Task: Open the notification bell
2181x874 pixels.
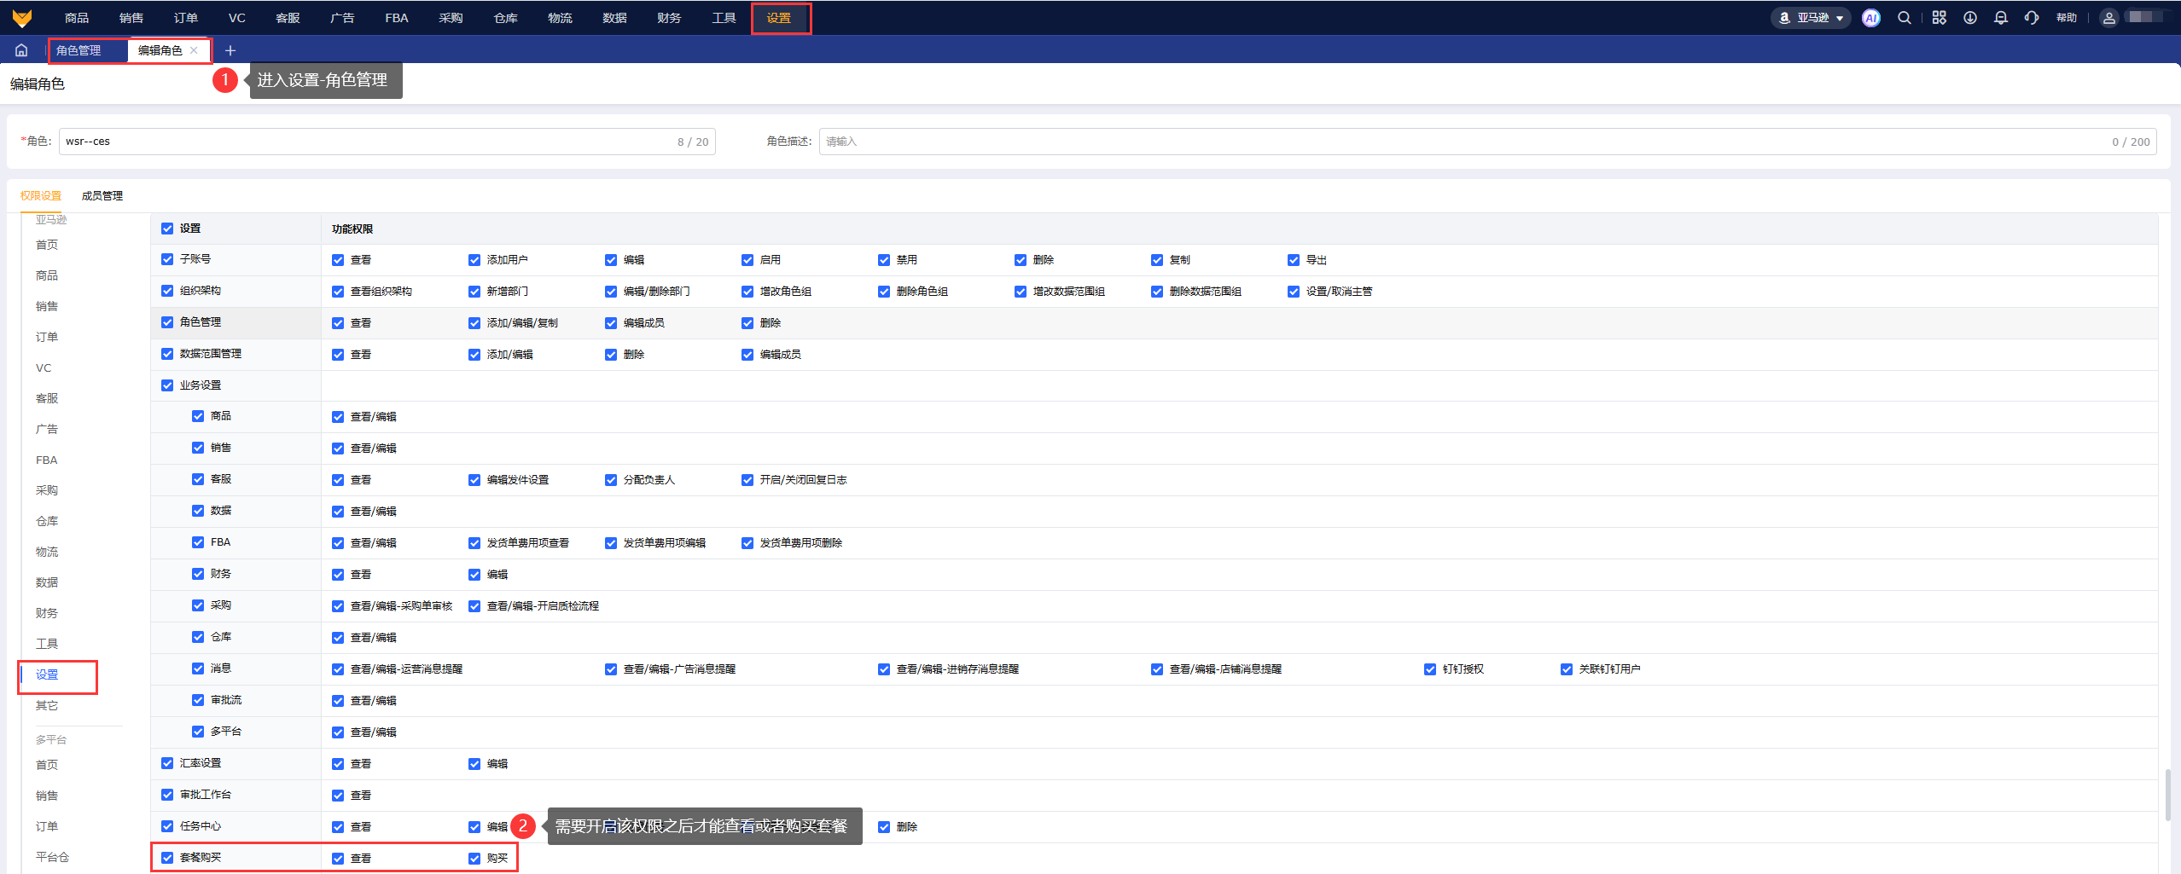Action: (2000, 18)
